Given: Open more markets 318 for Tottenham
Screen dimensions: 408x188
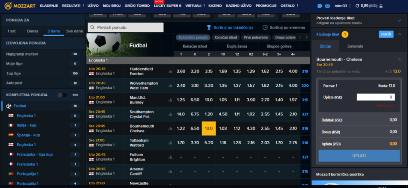Looking at the screenshot, I should tap(305, 143).
